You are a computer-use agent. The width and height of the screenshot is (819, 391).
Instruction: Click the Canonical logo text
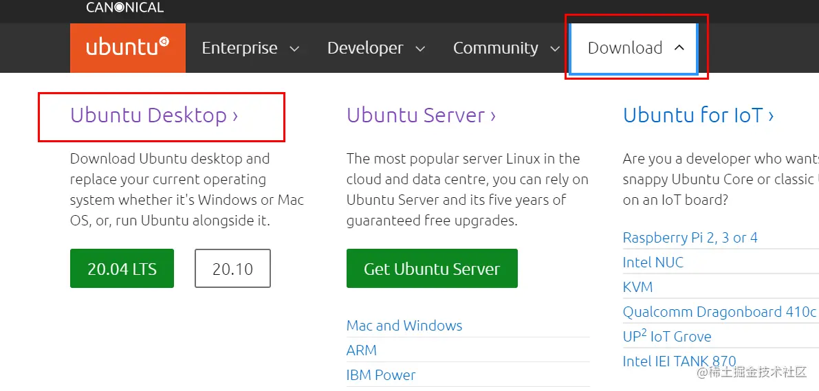pyautogui.click(x=125, y=8)
